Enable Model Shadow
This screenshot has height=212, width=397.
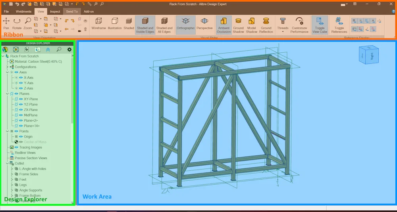[x=251, y=25]
